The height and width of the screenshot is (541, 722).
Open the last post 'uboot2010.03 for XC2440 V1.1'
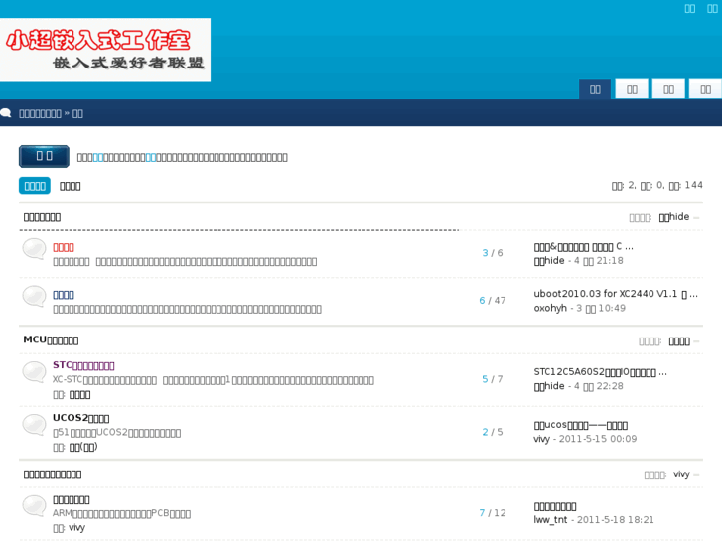[616, 294]
